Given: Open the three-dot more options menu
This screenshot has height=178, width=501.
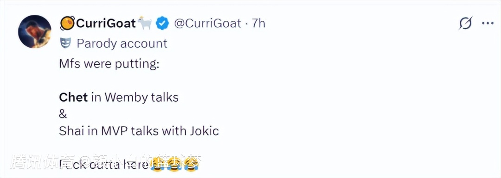Looking at the screenshot, I should pyautogui.click(x=488, y=23).
